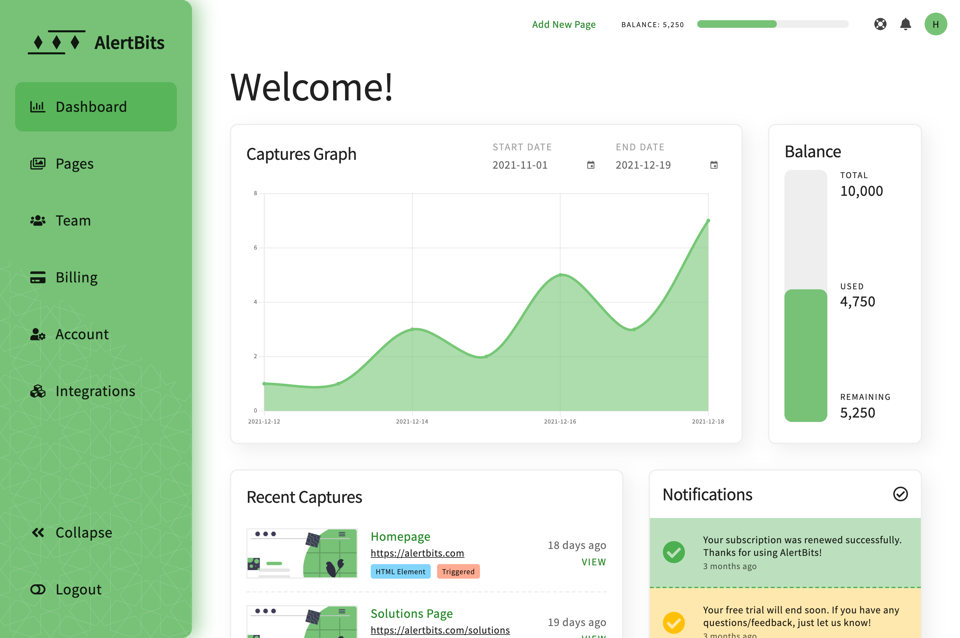
Task: Open the Billing card icon item
Action: 38,277
